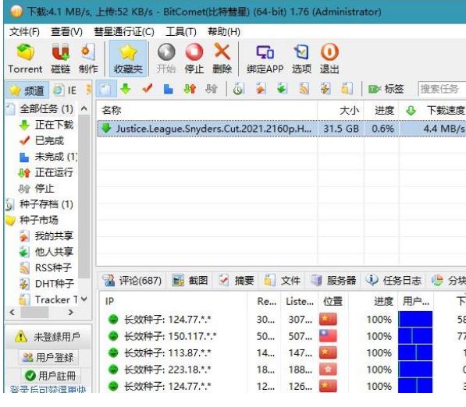Click sidebar horizontal scroll left arrow
466x407 pixels.
pyautogui.click(x=12, y=313)
